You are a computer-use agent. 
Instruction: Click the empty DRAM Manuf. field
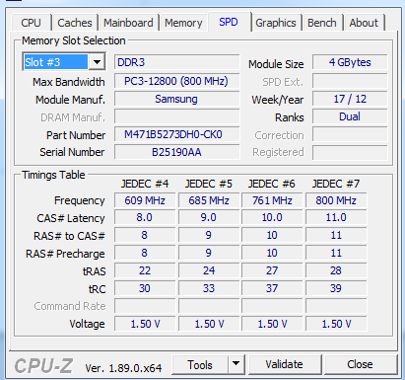[176, 116]
